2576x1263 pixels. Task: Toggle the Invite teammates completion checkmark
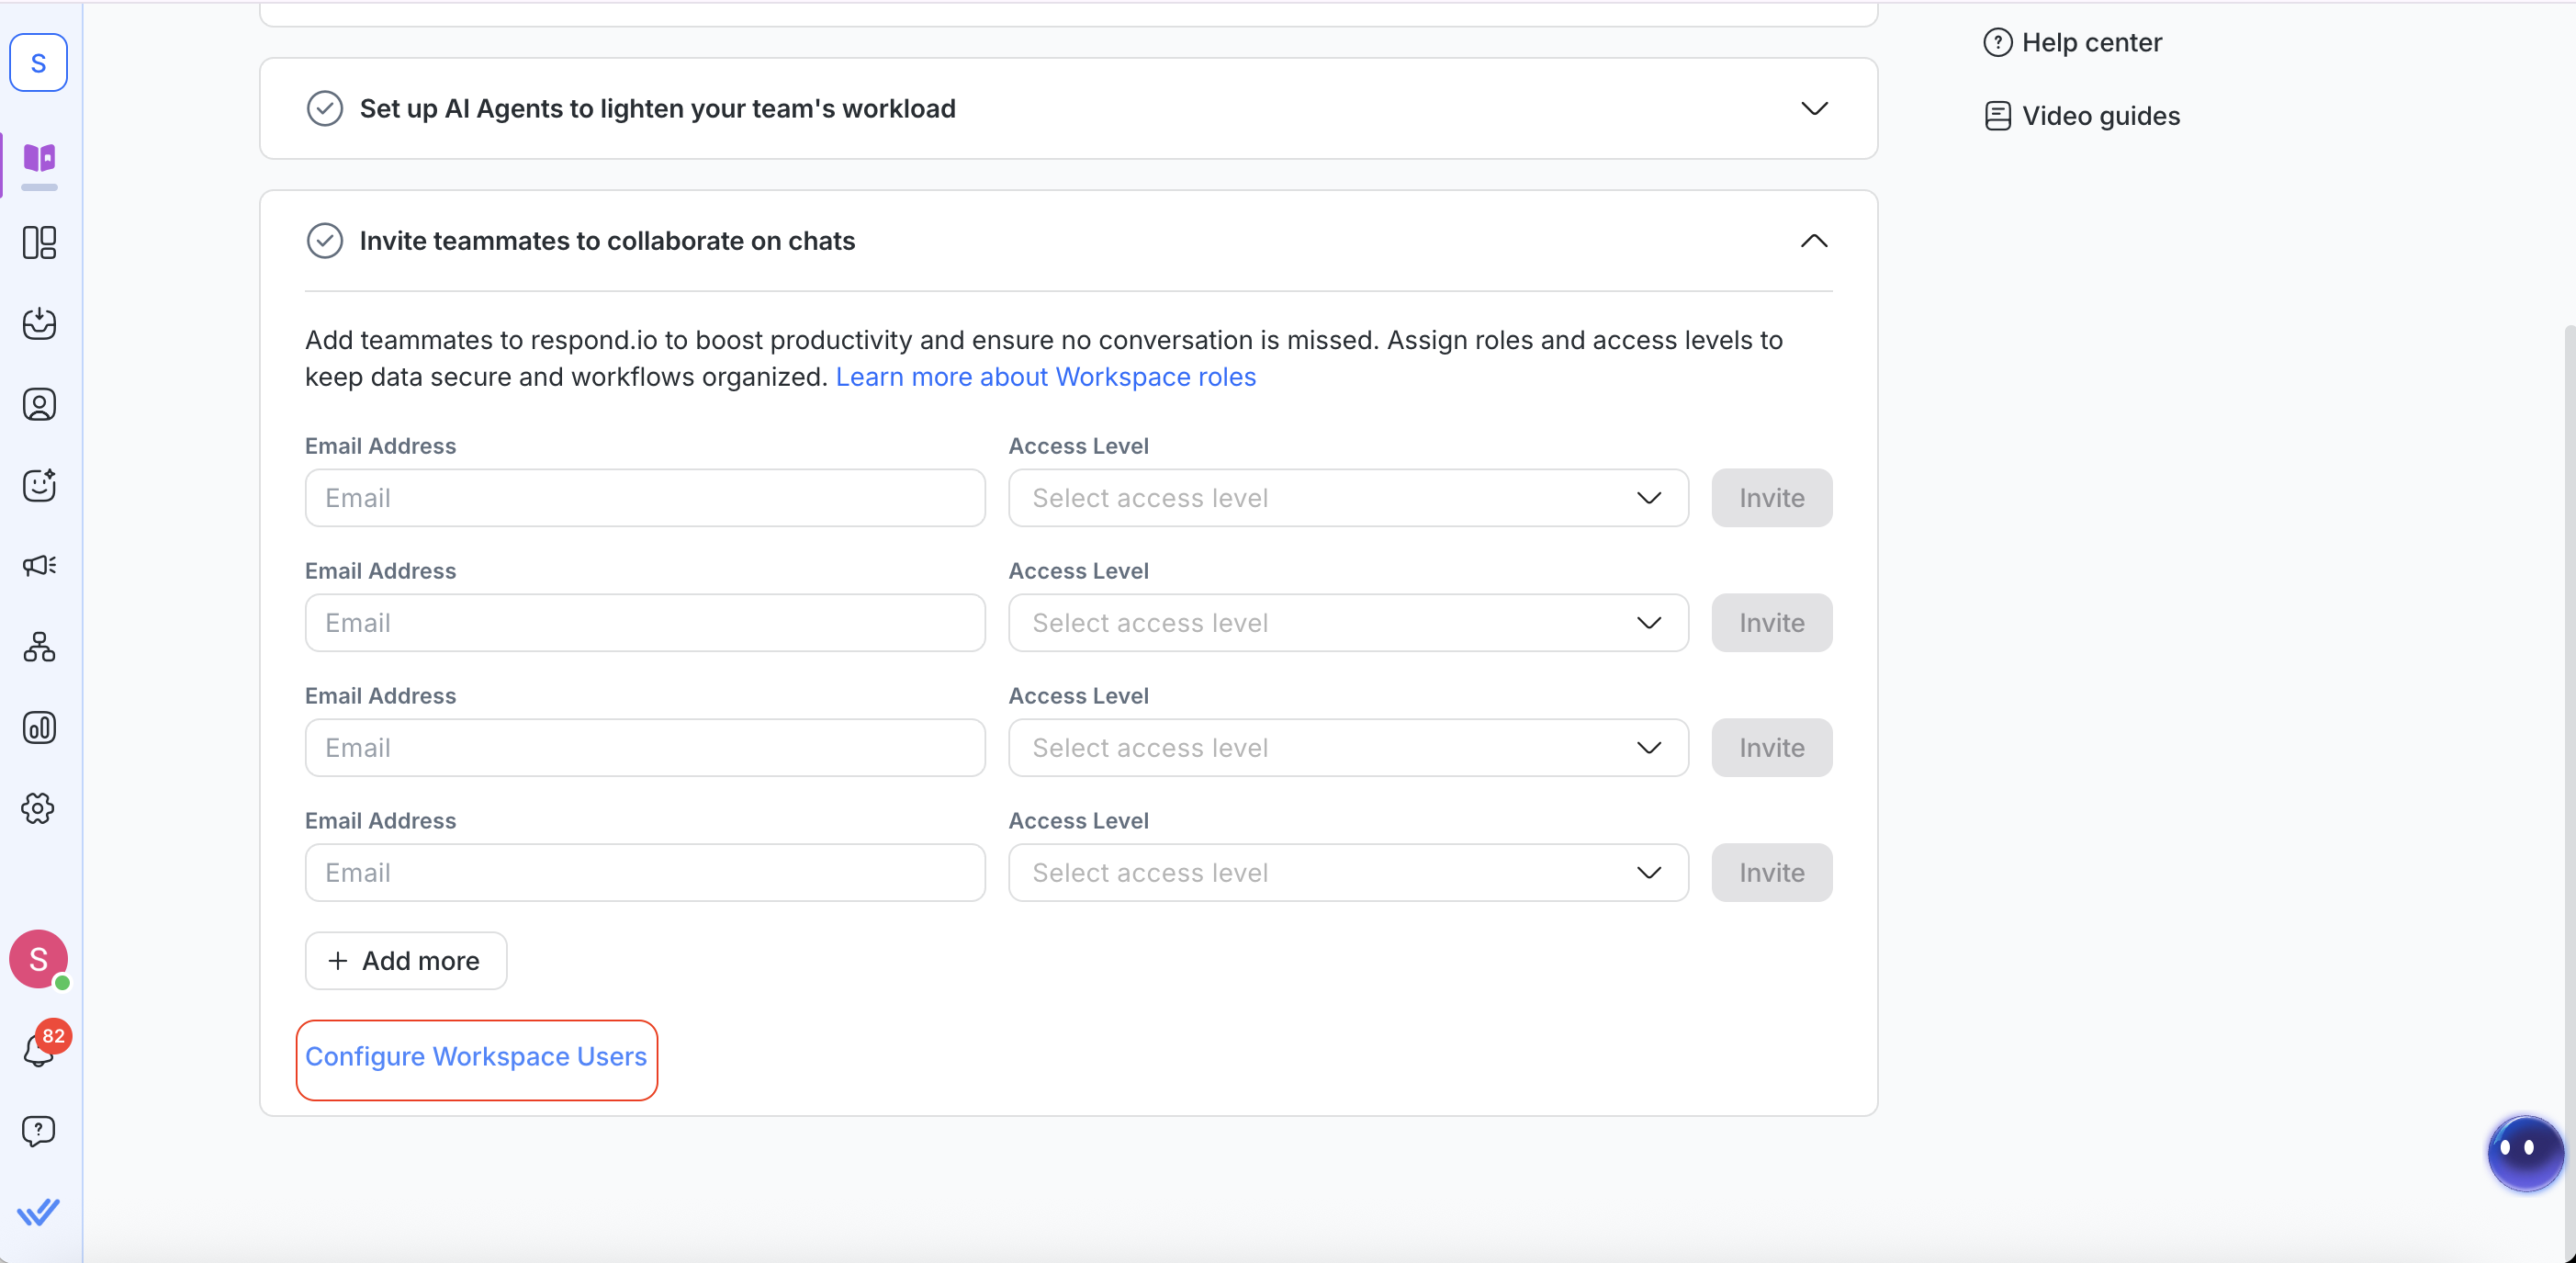(x=324, y=241)
